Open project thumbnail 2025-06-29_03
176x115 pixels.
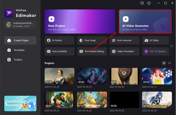(60, 100)
